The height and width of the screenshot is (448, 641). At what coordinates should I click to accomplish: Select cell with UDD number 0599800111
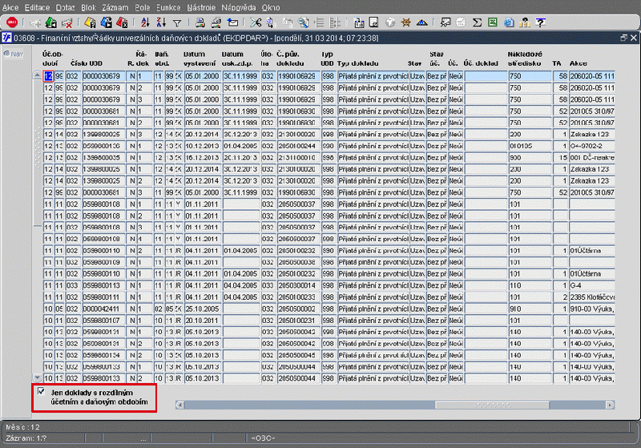(103, 297)
